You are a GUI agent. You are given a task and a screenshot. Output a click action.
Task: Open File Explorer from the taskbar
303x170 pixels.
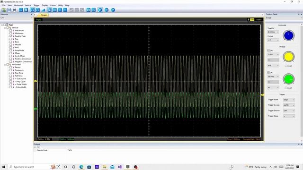(x=105, y=167)
